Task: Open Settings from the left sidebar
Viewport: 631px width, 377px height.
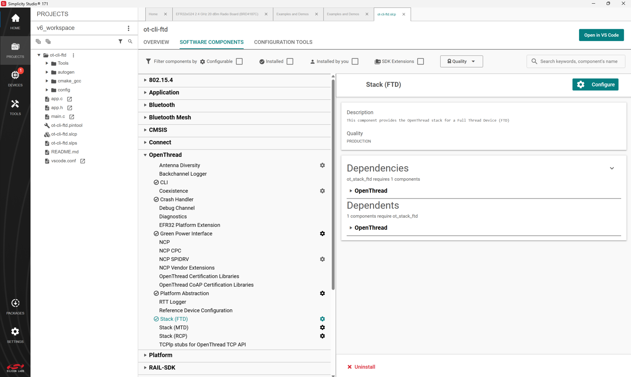Action: 15,334
